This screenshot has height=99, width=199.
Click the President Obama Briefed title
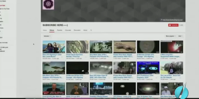(99, 97)
